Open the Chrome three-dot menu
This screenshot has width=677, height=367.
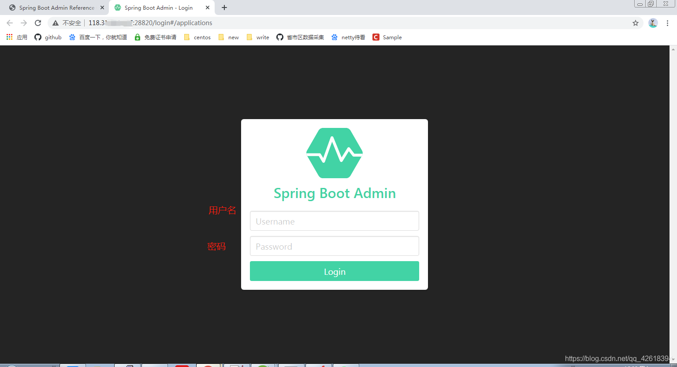point(668,23)
